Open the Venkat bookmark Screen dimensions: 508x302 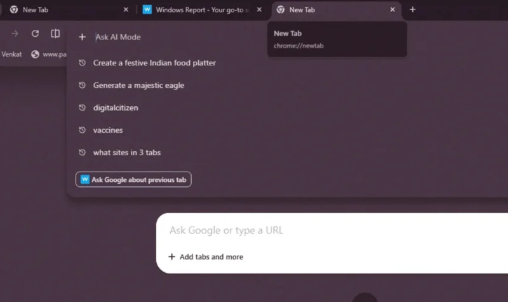[11, 54]
